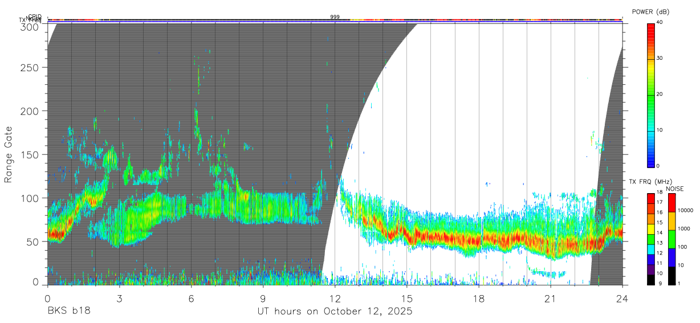Click the orange segment of the NOISE colorbar

tap(671, 220)
